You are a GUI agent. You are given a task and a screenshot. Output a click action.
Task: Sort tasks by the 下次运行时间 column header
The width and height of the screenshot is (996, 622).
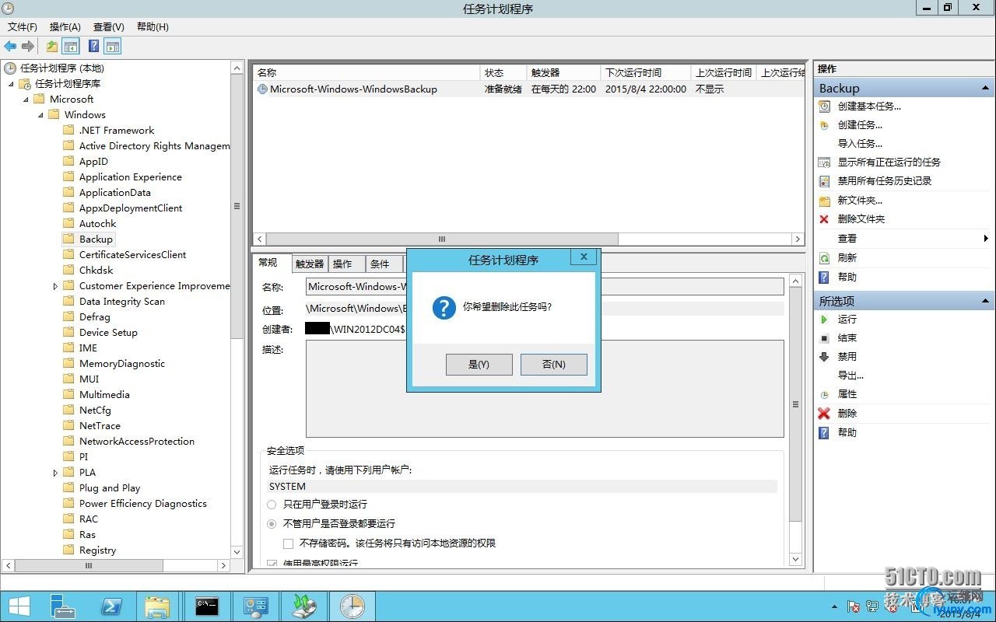(x=646, y=72)
